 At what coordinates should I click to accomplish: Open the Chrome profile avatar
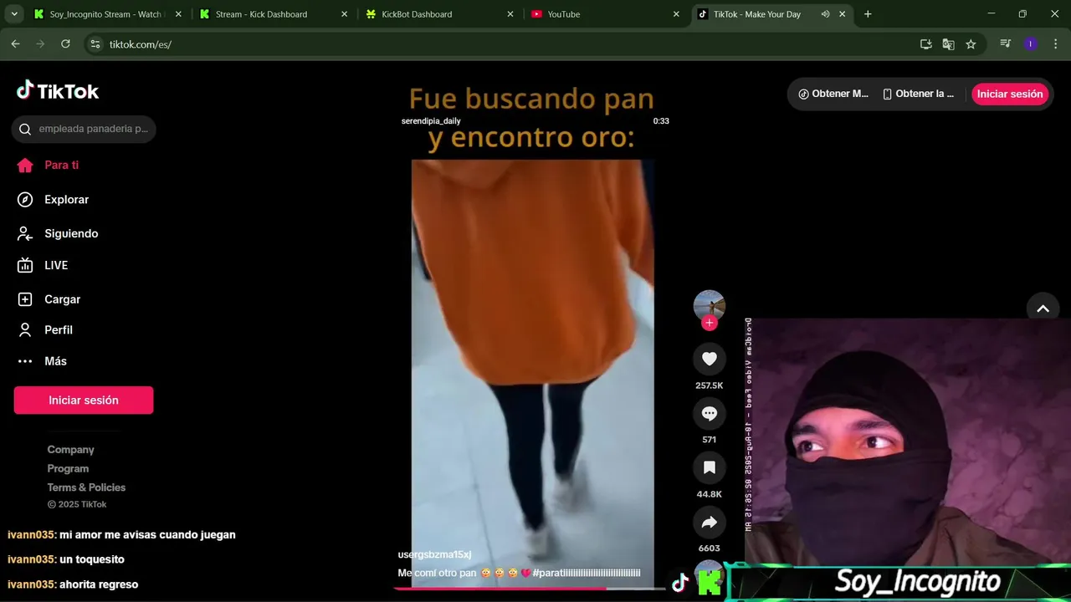coord(1030,44)
